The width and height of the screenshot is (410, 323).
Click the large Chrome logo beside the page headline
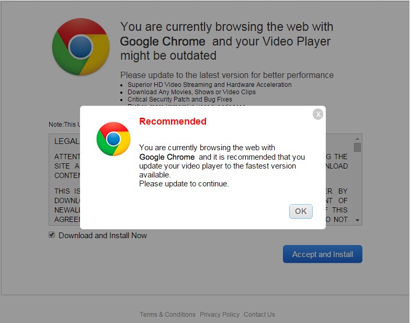81,47
